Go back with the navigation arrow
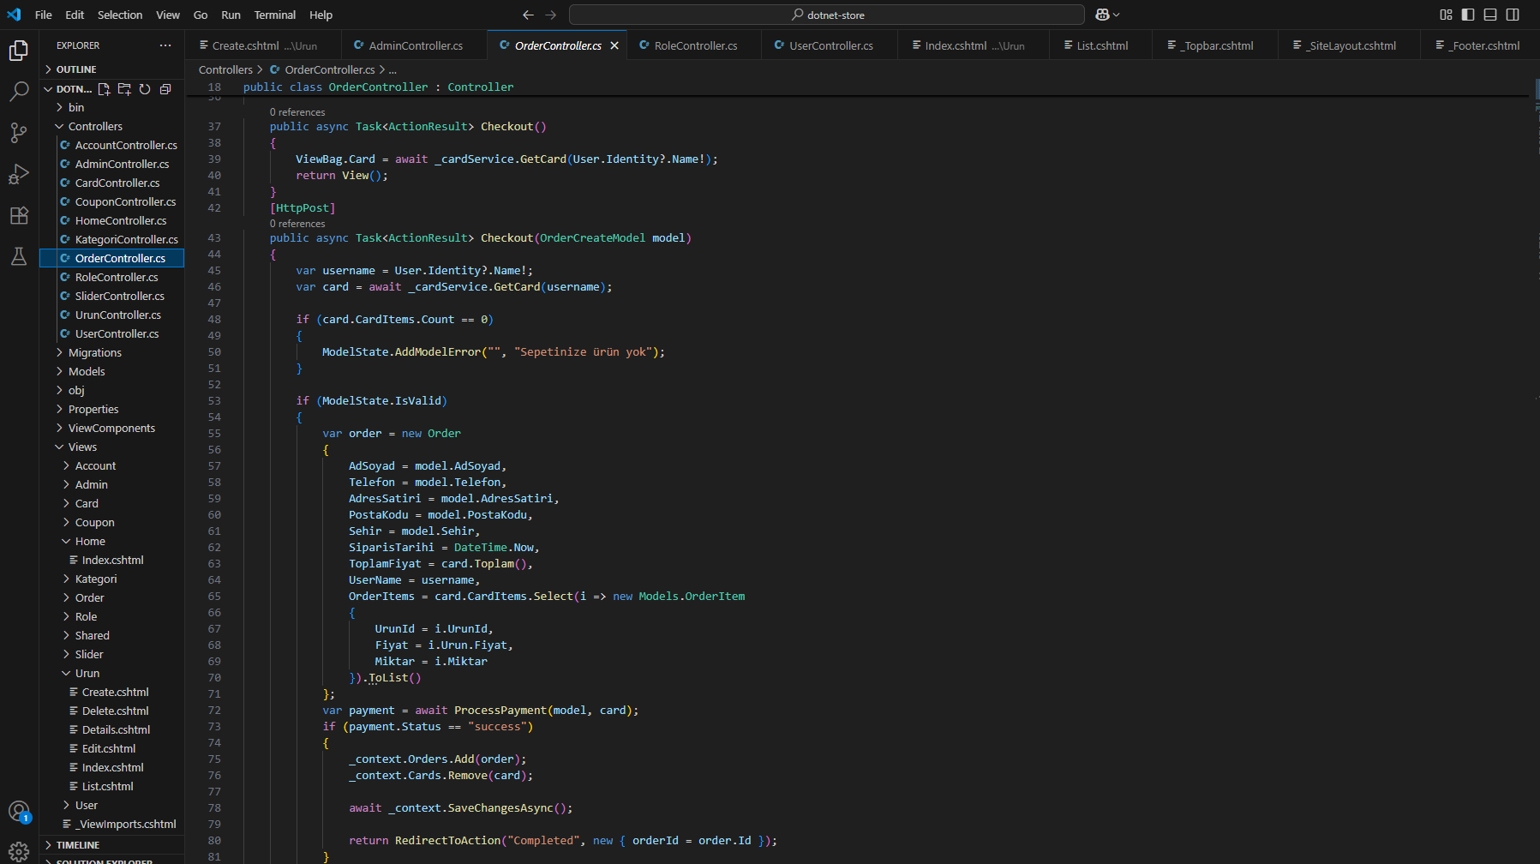 [x=528, y=15]
